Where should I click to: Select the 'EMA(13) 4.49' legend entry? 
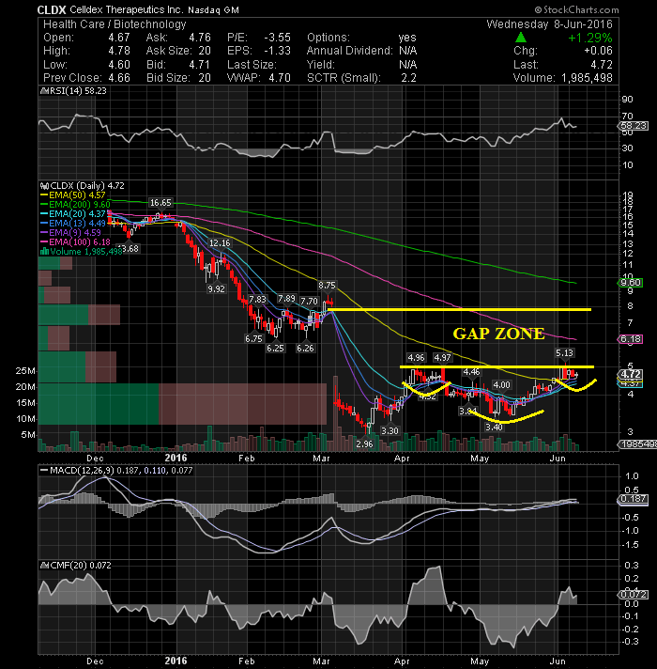coord(73,224)
